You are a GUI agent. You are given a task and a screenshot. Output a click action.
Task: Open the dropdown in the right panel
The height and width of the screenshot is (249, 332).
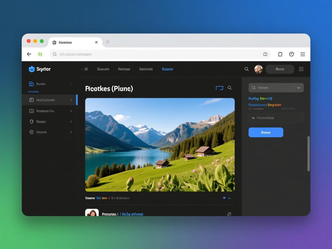pos(299,88)
